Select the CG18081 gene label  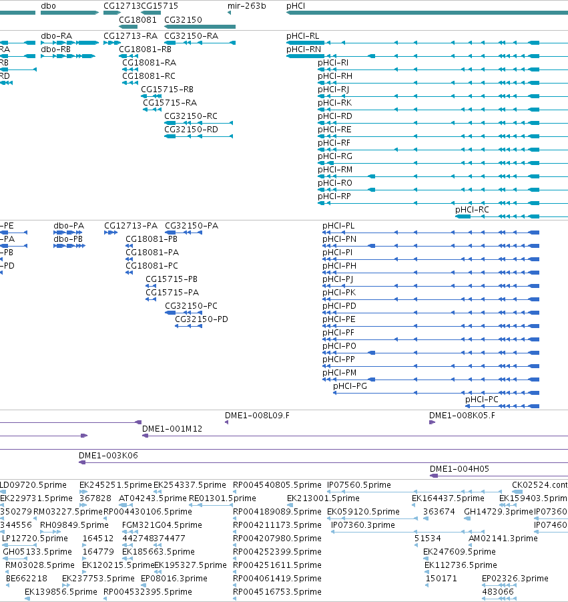click(137, 20)
